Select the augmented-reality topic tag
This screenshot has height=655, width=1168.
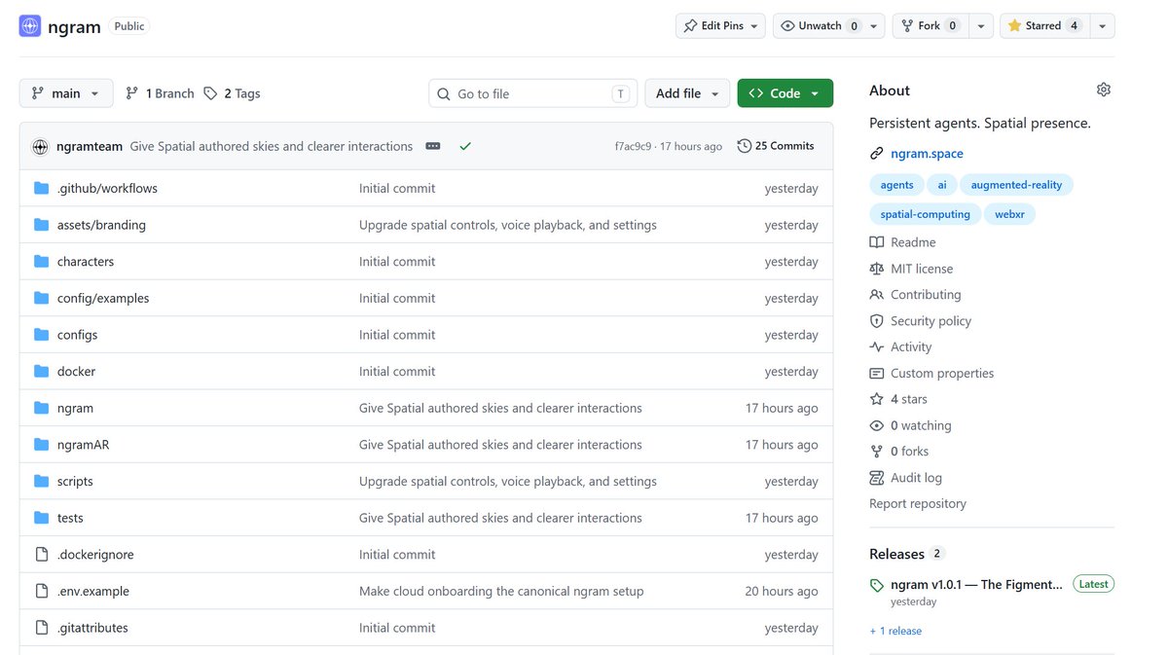point(1016,185)
